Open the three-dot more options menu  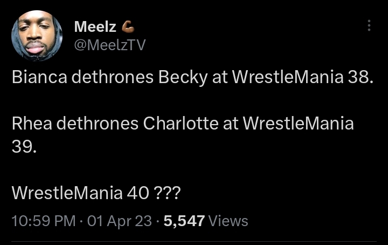click(x=369, y=26)
